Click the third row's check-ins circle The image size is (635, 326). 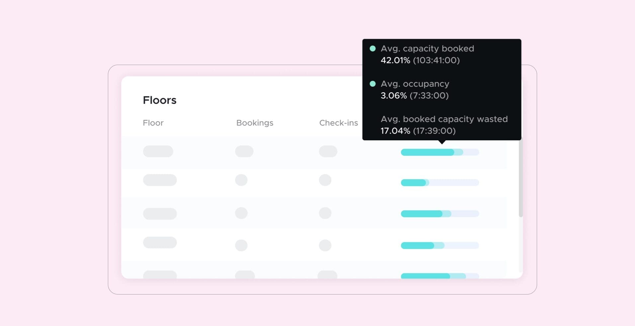click(325, 213)
